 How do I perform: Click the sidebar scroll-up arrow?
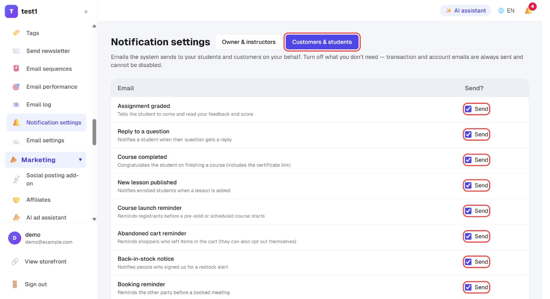coord(94,26)
